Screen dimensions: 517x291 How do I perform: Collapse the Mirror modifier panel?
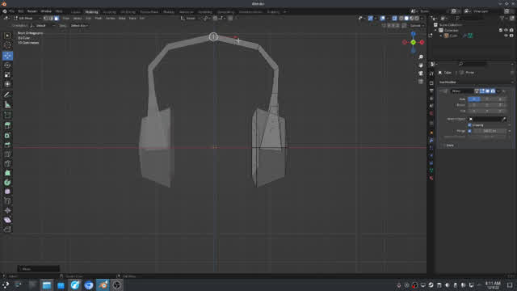(x=441, y=91)
